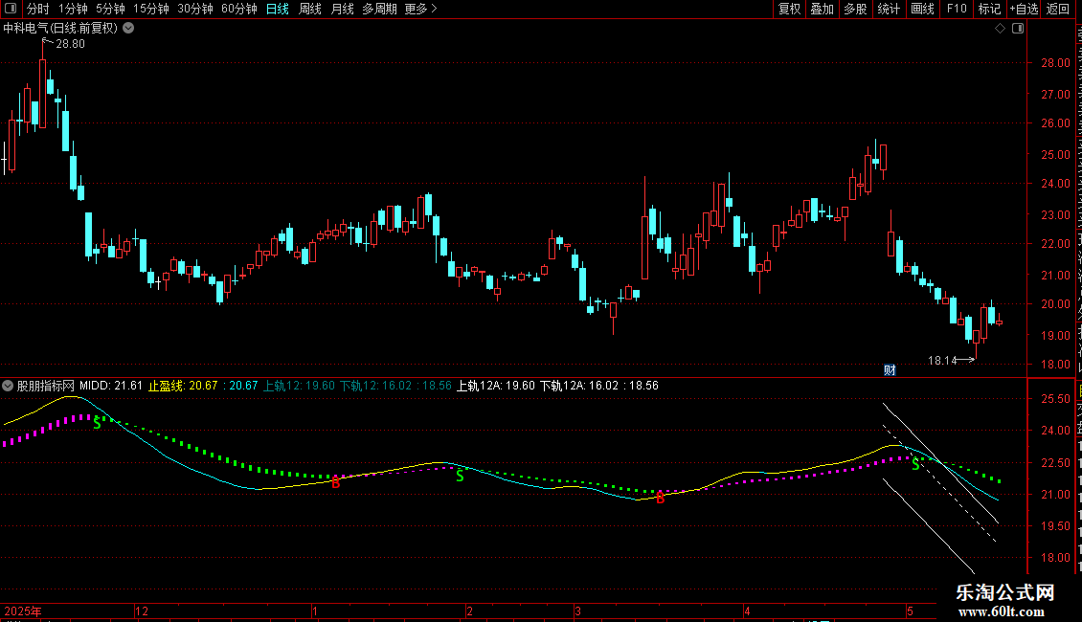Open the 股朋指标网 indicator settings arrow

coord(8,386)
